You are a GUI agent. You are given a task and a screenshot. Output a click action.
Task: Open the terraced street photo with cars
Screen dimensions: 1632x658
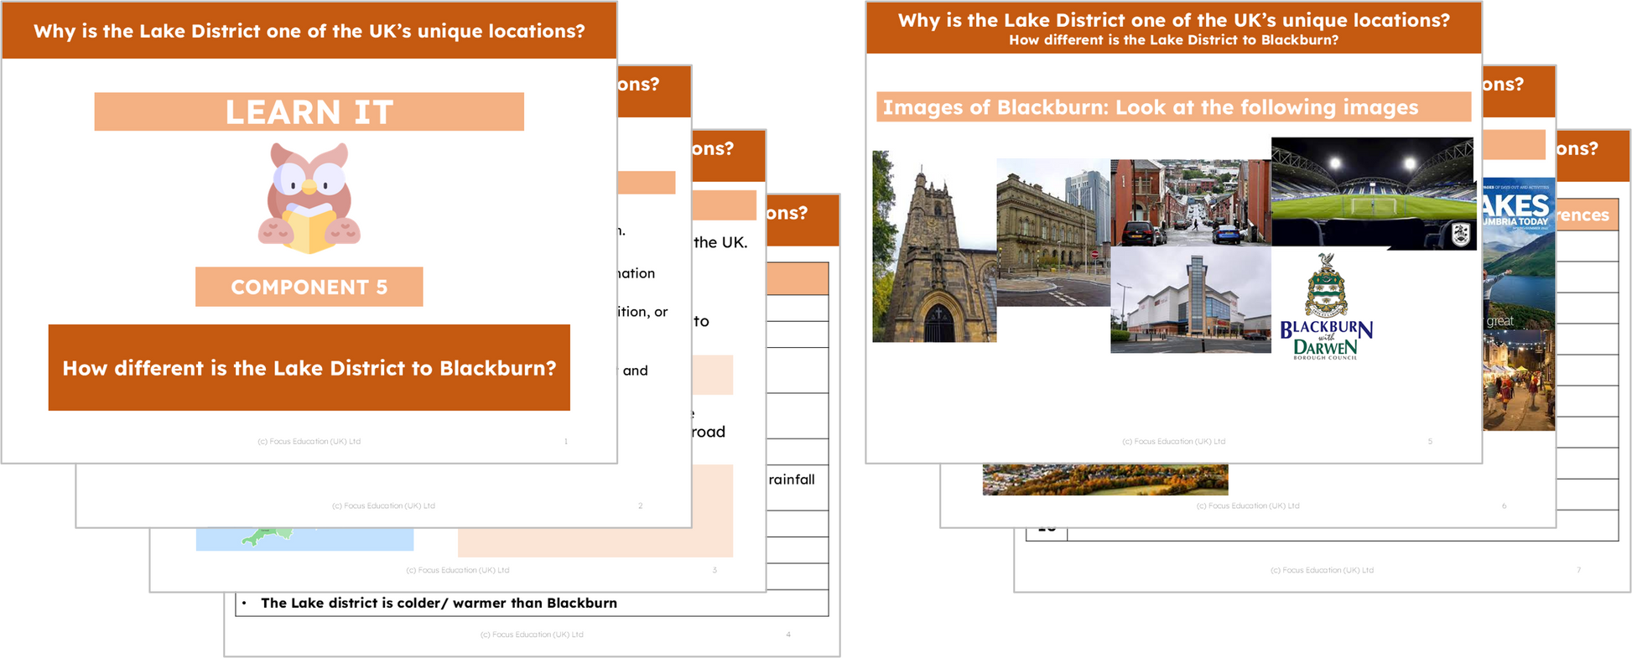[x=1190, y=203]
